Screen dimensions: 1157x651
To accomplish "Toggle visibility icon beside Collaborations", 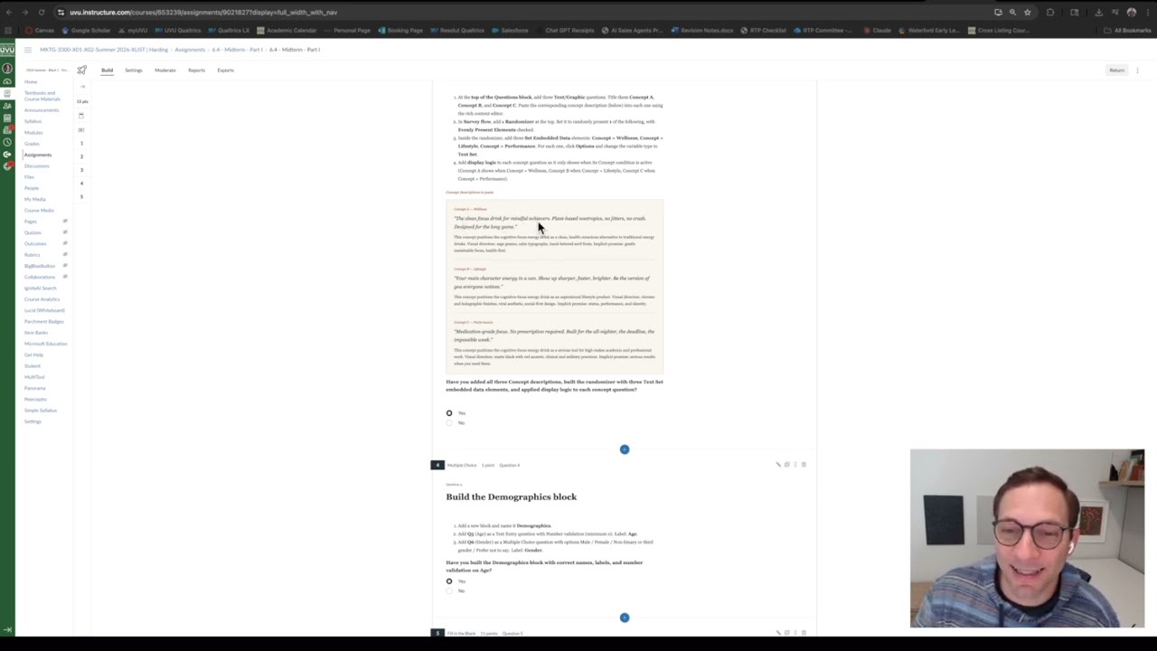I will pyautogui.click(x=65, y=277).
